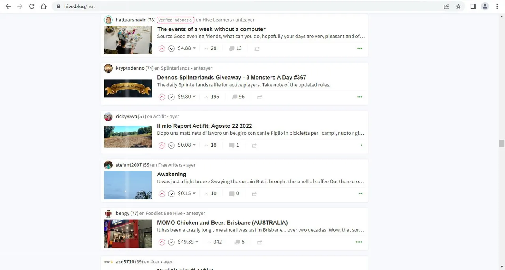The height and width of the screenshot is (270, 505).
Task: Open green dots menu on hattaarshavin post
Action: 359,48
